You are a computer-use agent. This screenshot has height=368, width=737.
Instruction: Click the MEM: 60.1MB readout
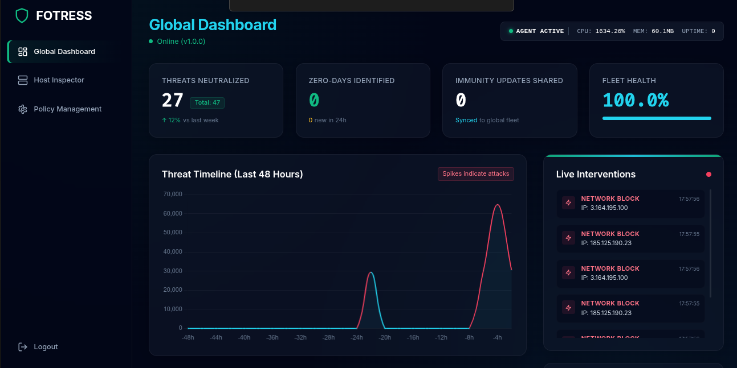point(654,31)
